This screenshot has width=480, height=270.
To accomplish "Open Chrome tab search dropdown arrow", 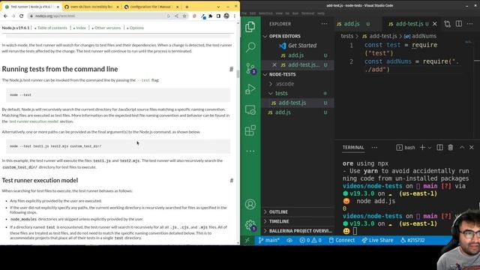I will point(218,7).
